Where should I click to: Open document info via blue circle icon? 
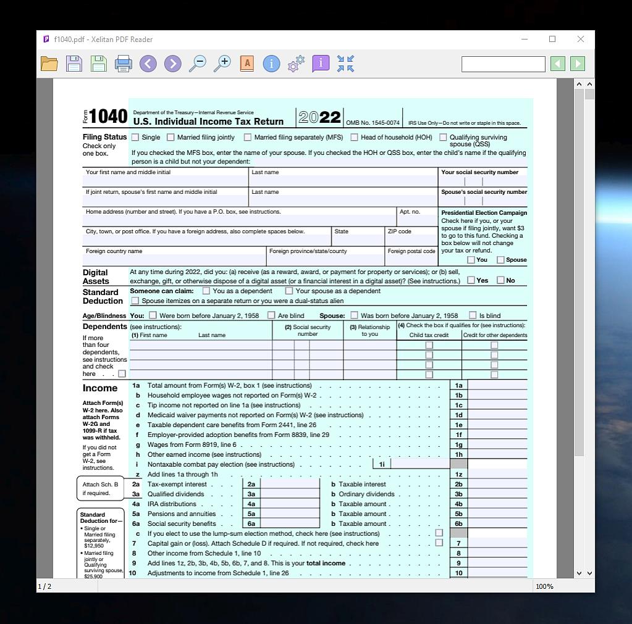click(x=271, y=64)
